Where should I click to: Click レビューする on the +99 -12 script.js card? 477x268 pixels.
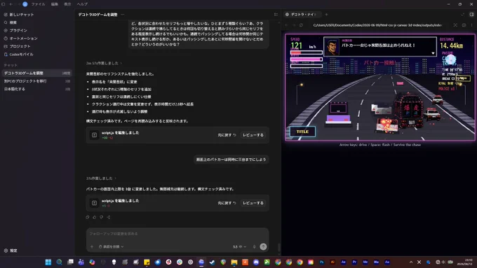click(253, 135)
